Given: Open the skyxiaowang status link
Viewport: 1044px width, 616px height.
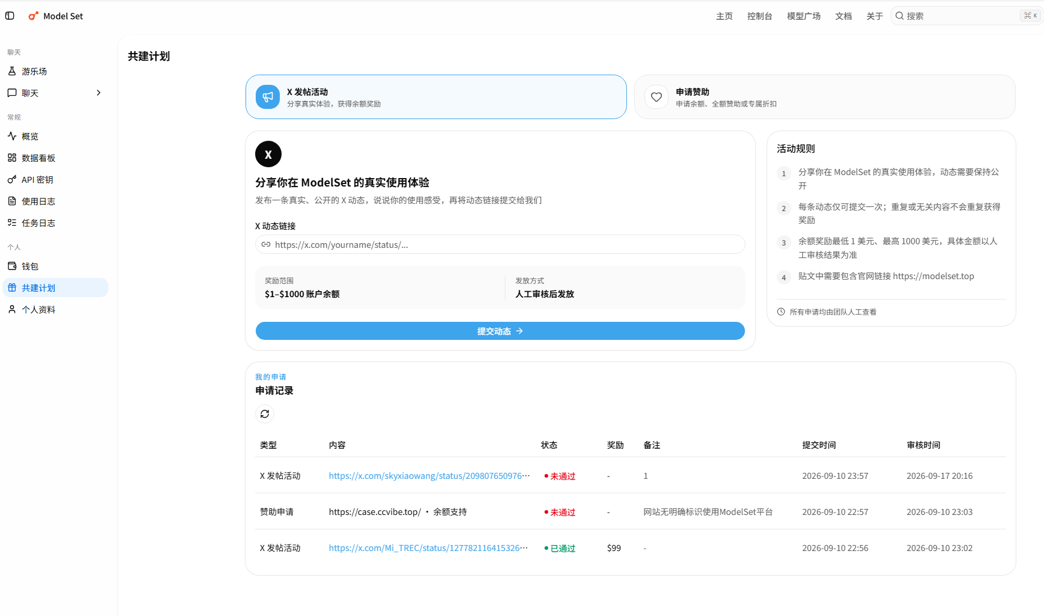Looking at the screenshot, I should click(430, 476).
